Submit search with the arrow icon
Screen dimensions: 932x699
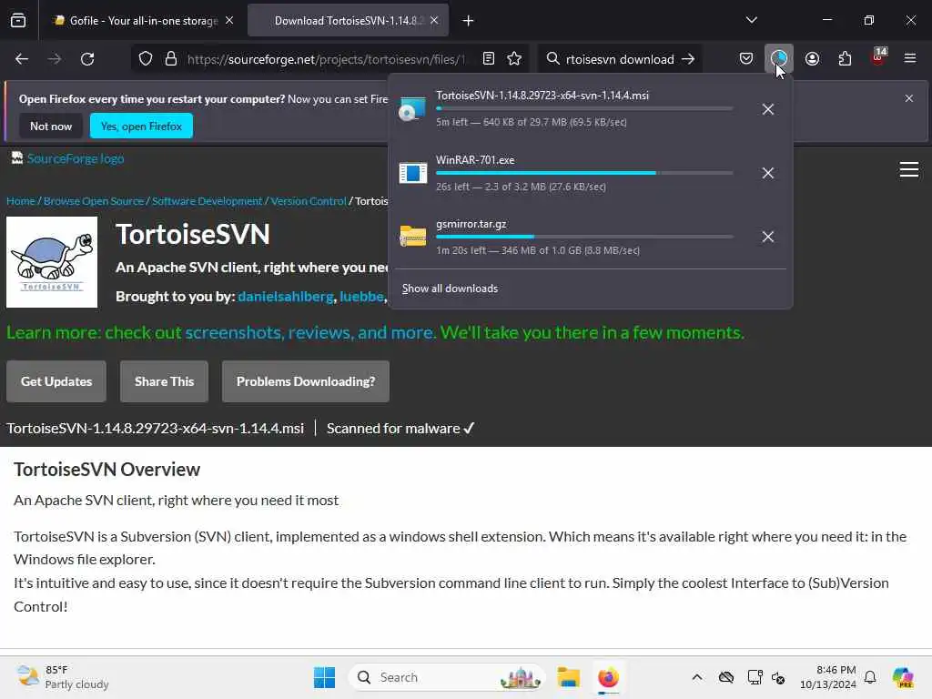pos(688,59)
